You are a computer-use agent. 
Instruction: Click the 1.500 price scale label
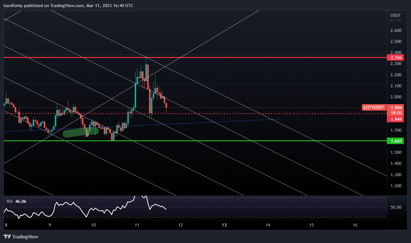[x=396, y=152]
